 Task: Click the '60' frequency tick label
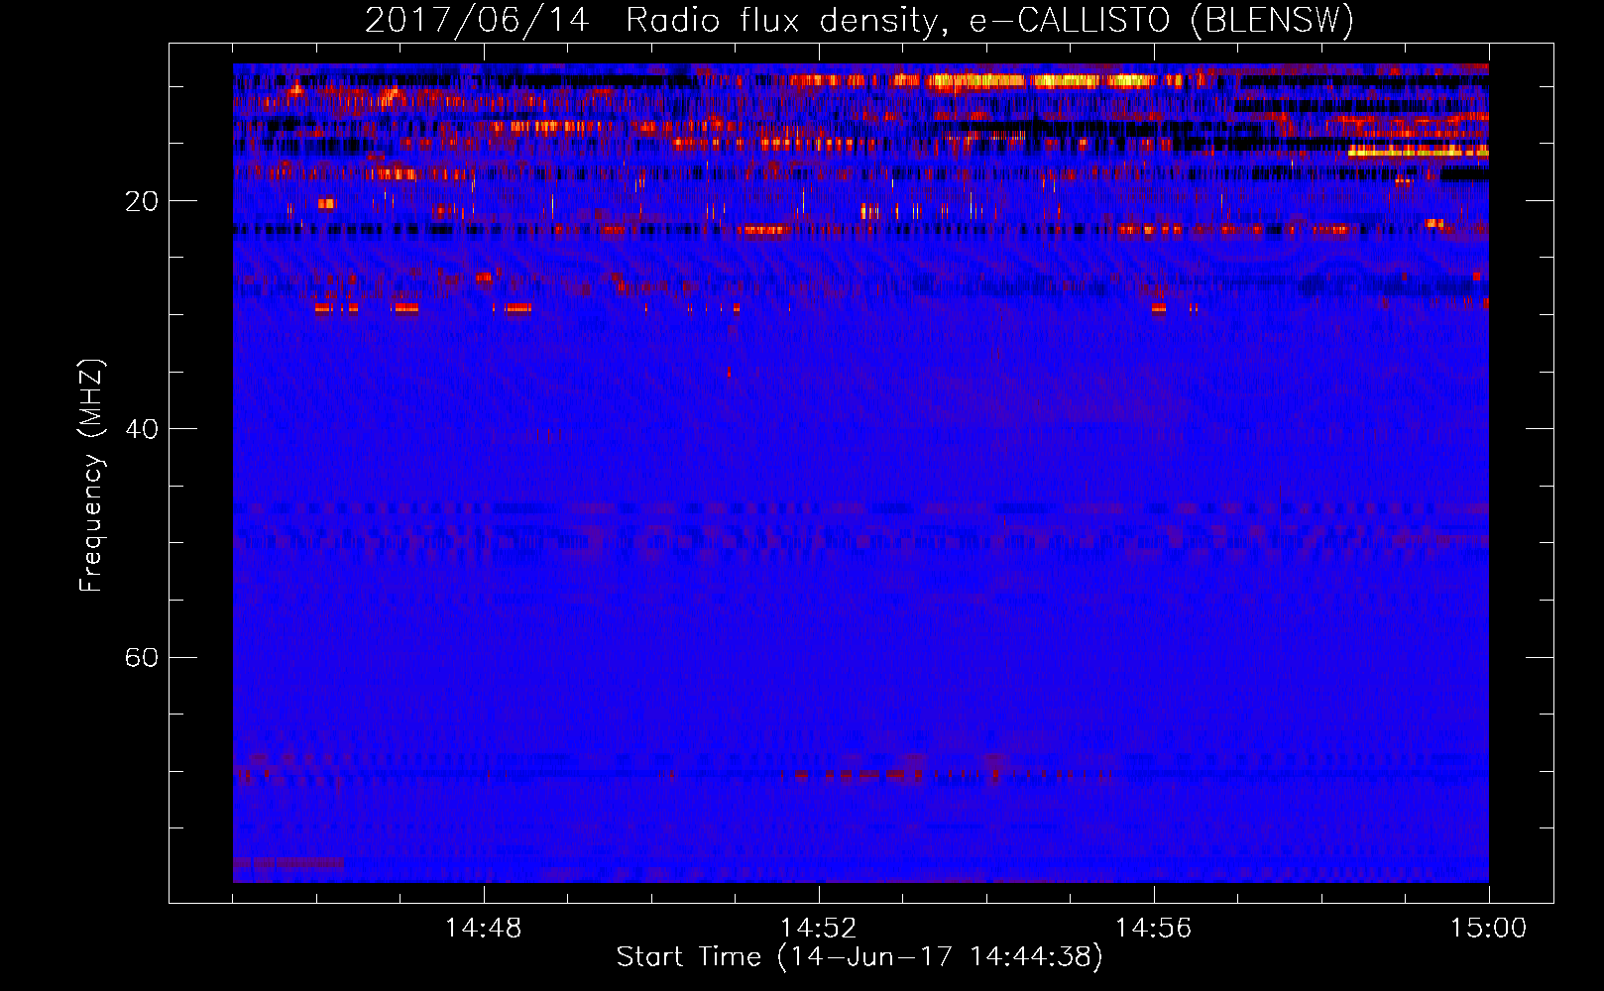tap(142, 658)
